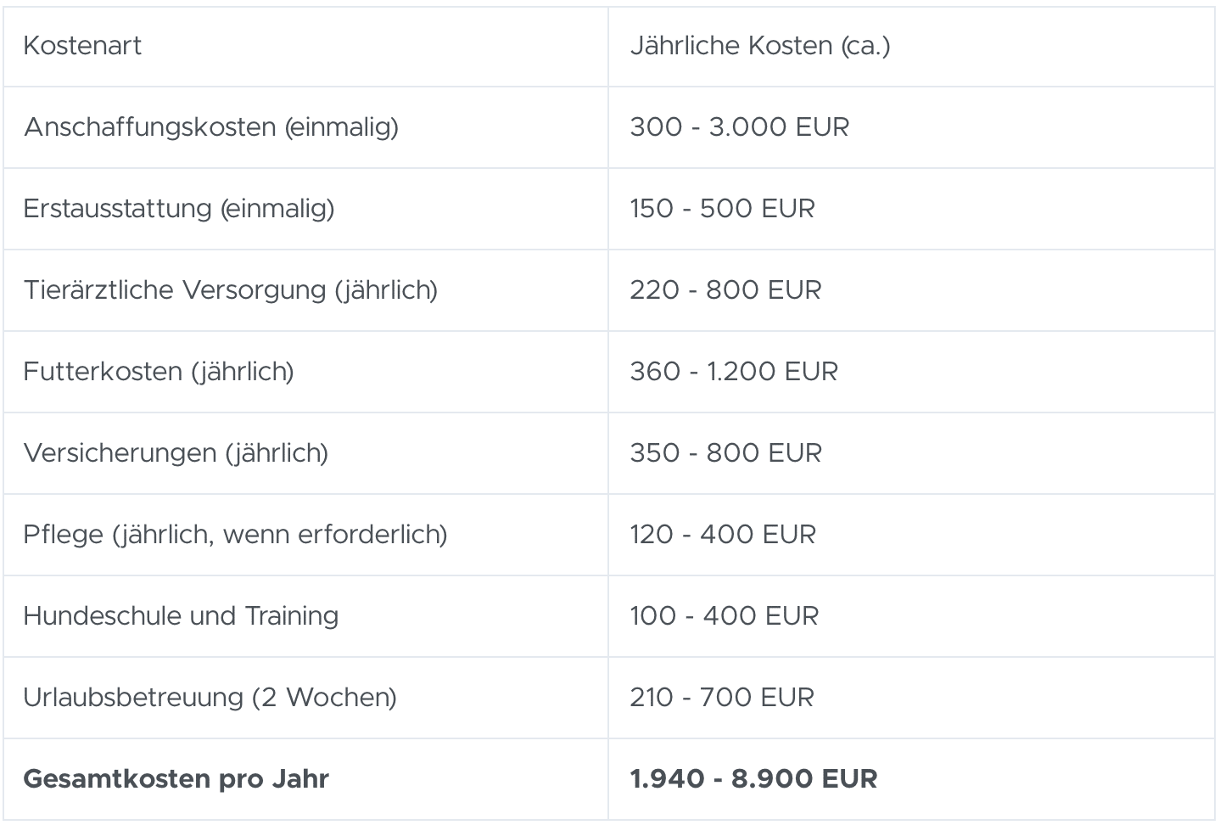Image resolution: width=1220 pixels, height=825 pixels.
Task: Select the Anschaffungskosten (einmalig) cell
Action: (211, 127)
